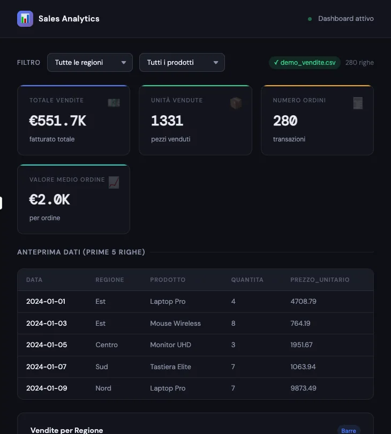Click the Nord region cell
This screenshot has height=434, width=391.
click(103, 388)
